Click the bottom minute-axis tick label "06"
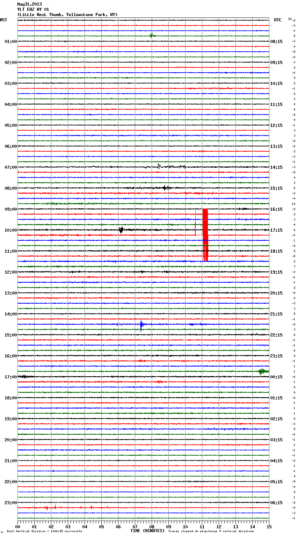 [x=118, y=527]
